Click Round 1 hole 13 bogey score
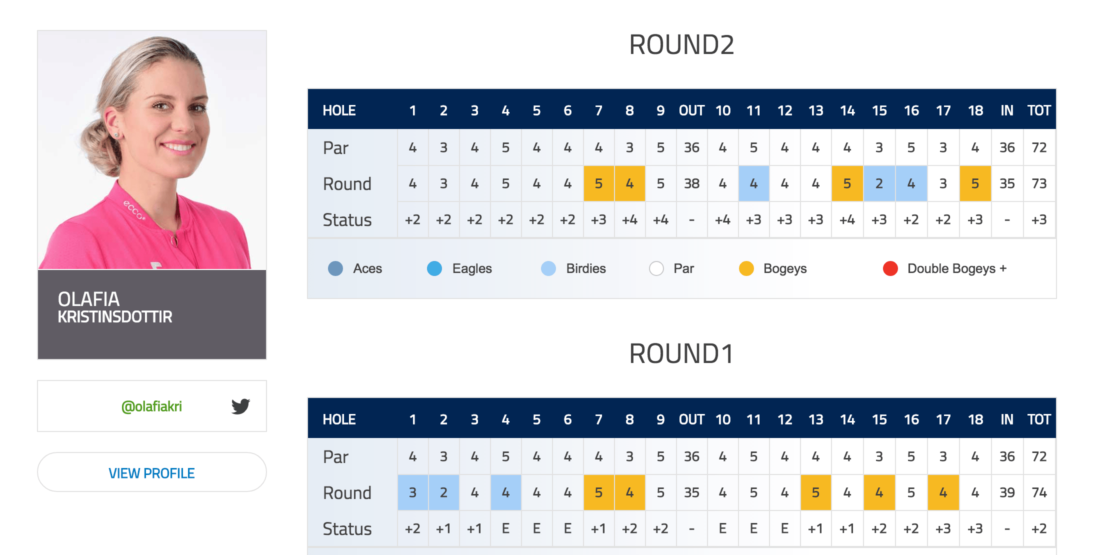This screenshot has height=555, width=1094. click(x=815, y=492)
